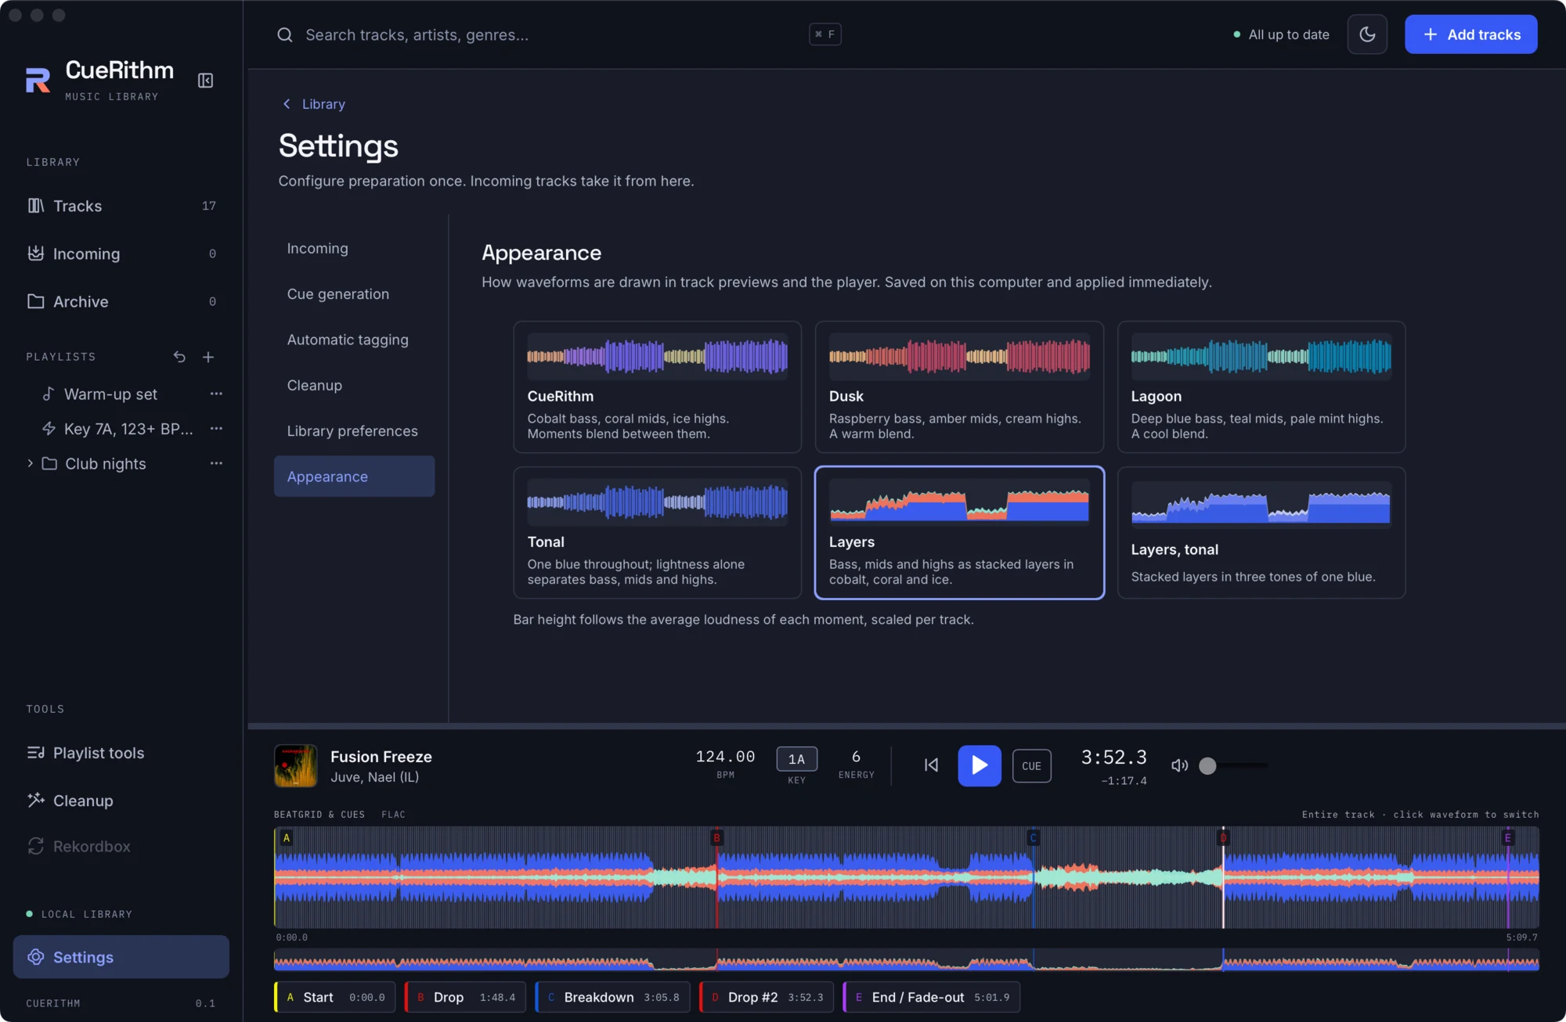The width and height of the screenshot is (1566, 1022).
Task: Open the Archive folder in the sidebar
Action: 121,301
